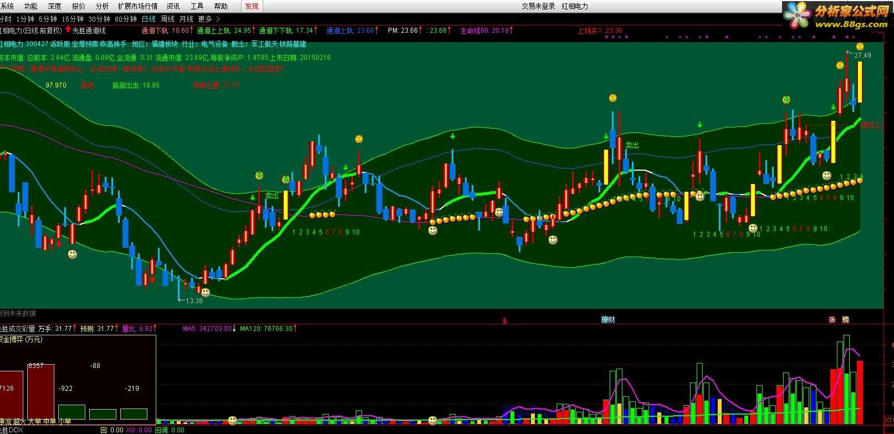Image resolution: width=894 pixels, height=434 pixels.
Task: Click the 底部出击: 18.95 label
Action: [x=136, y=85]
